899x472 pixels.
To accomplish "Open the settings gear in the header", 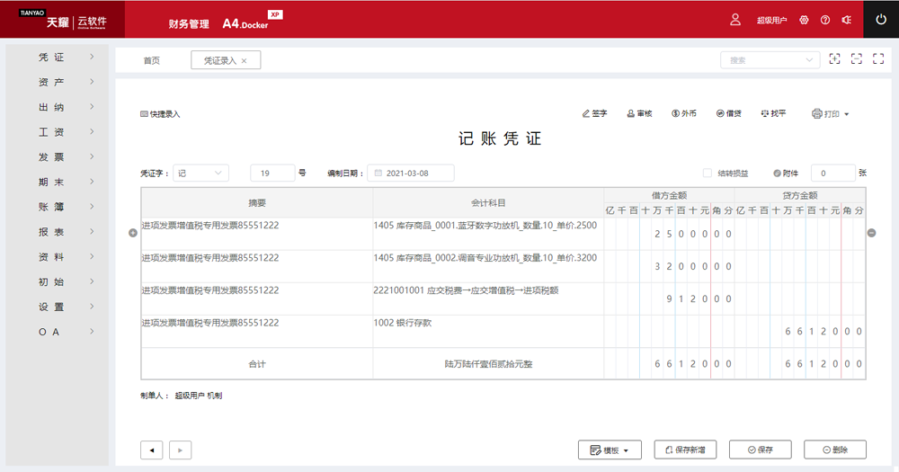I will point(804,20).
